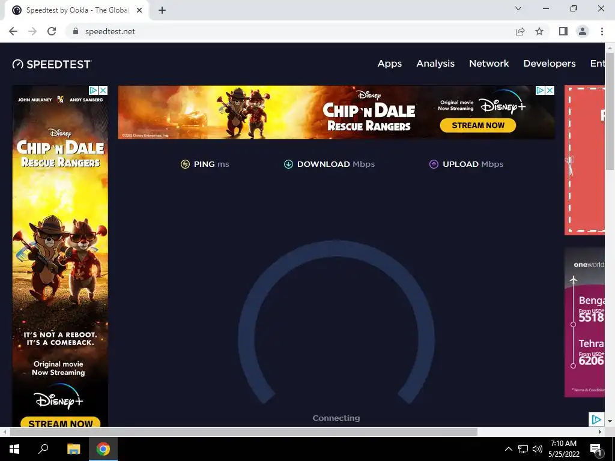Viewport: 615px width, 461px height.
Task: Click the UPLOAD Mbps label
Action: (x=473, y=164)
